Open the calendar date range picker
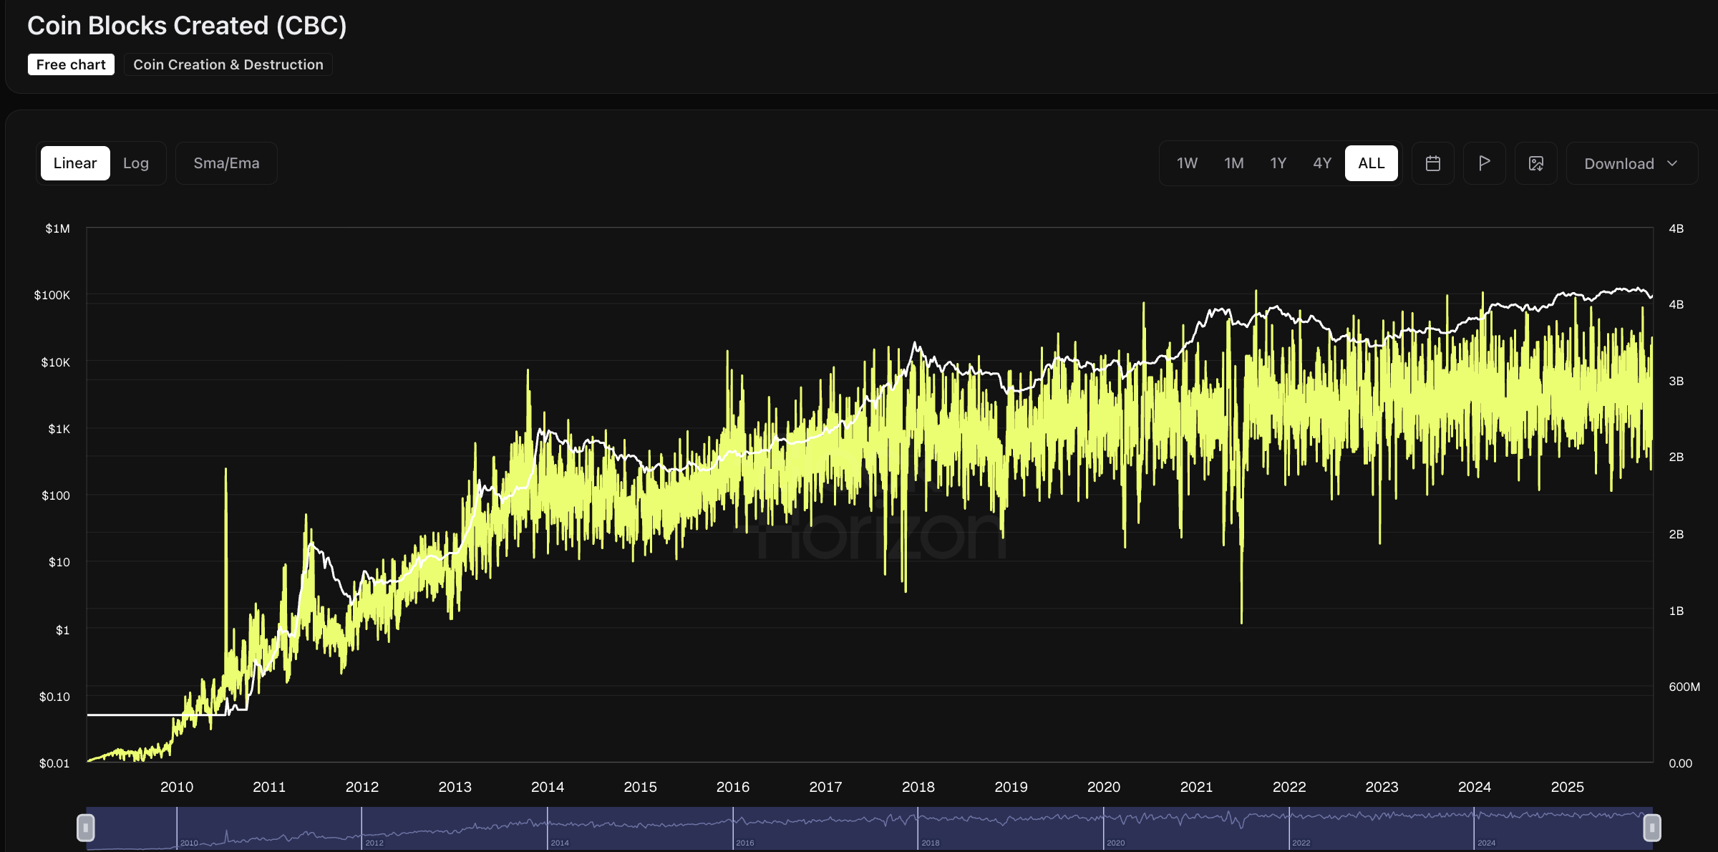Viewport: 1718px width, 852px height. tap(1432, 163)
